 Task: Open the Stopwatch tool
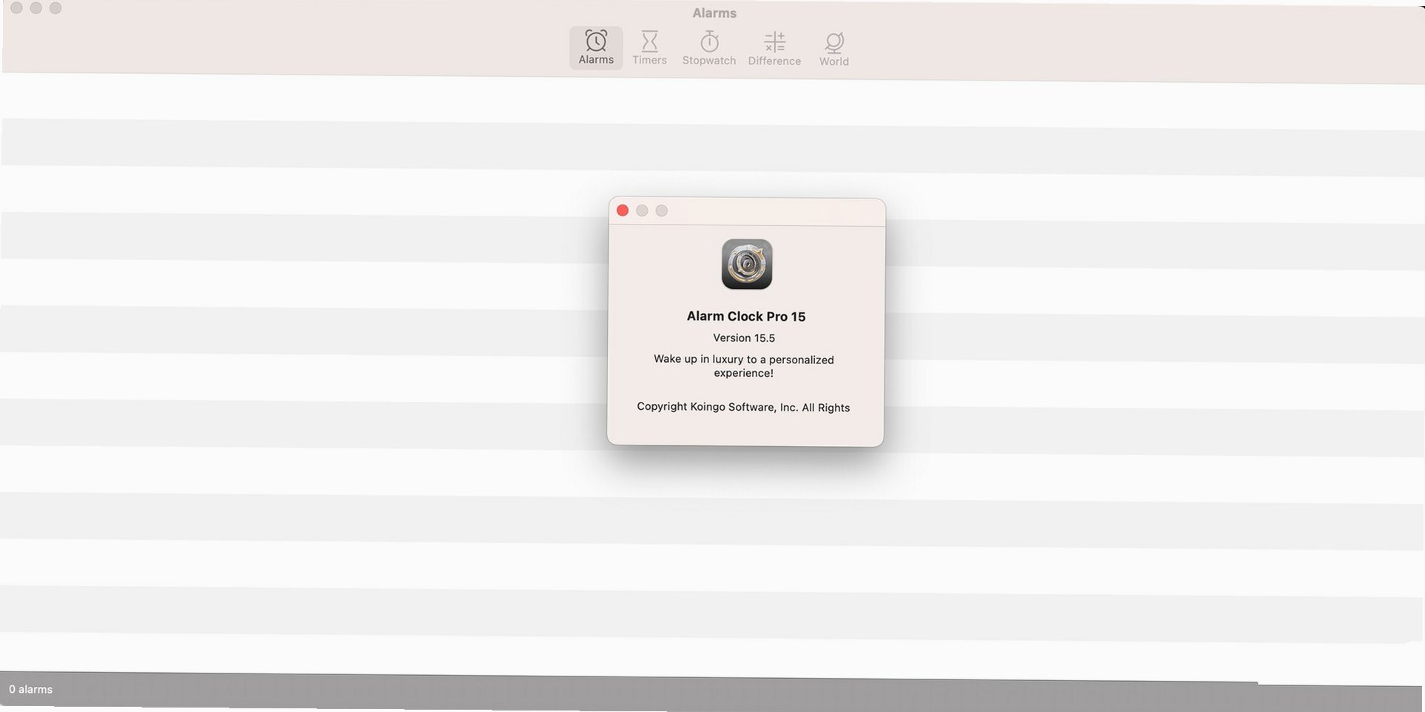[x=708, y=49]
